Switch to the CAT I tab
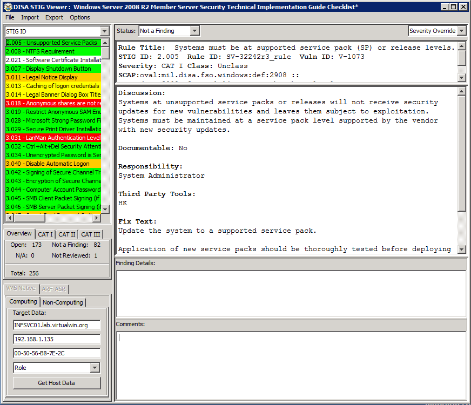The image size is (471, 405). click(45, 234)
